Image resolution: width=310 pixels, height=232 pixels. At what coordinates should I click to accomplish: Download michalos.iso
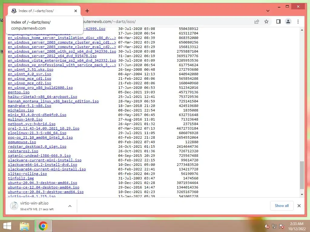click(x=21, y=110)
